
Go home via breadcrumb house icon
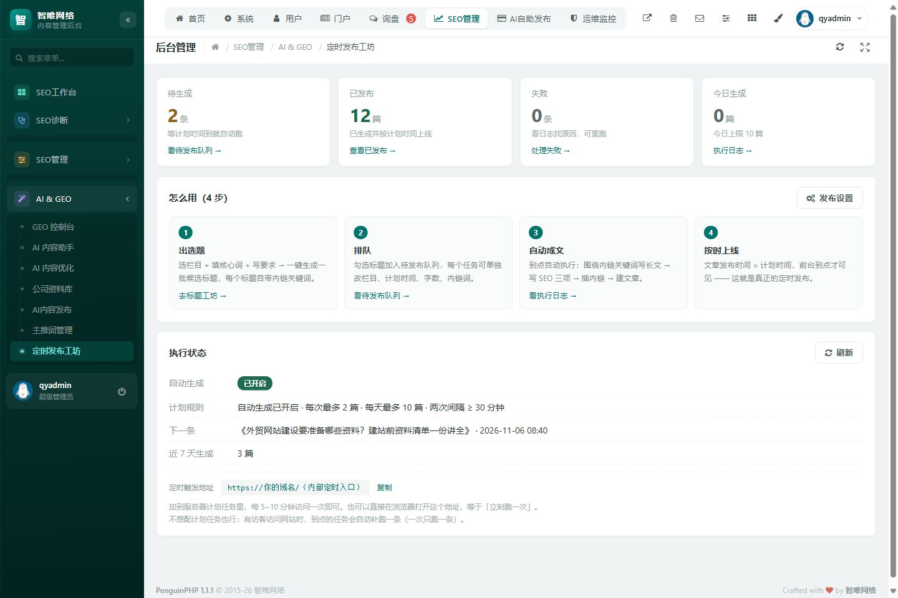pyautogui.click(x=215, y=47)
